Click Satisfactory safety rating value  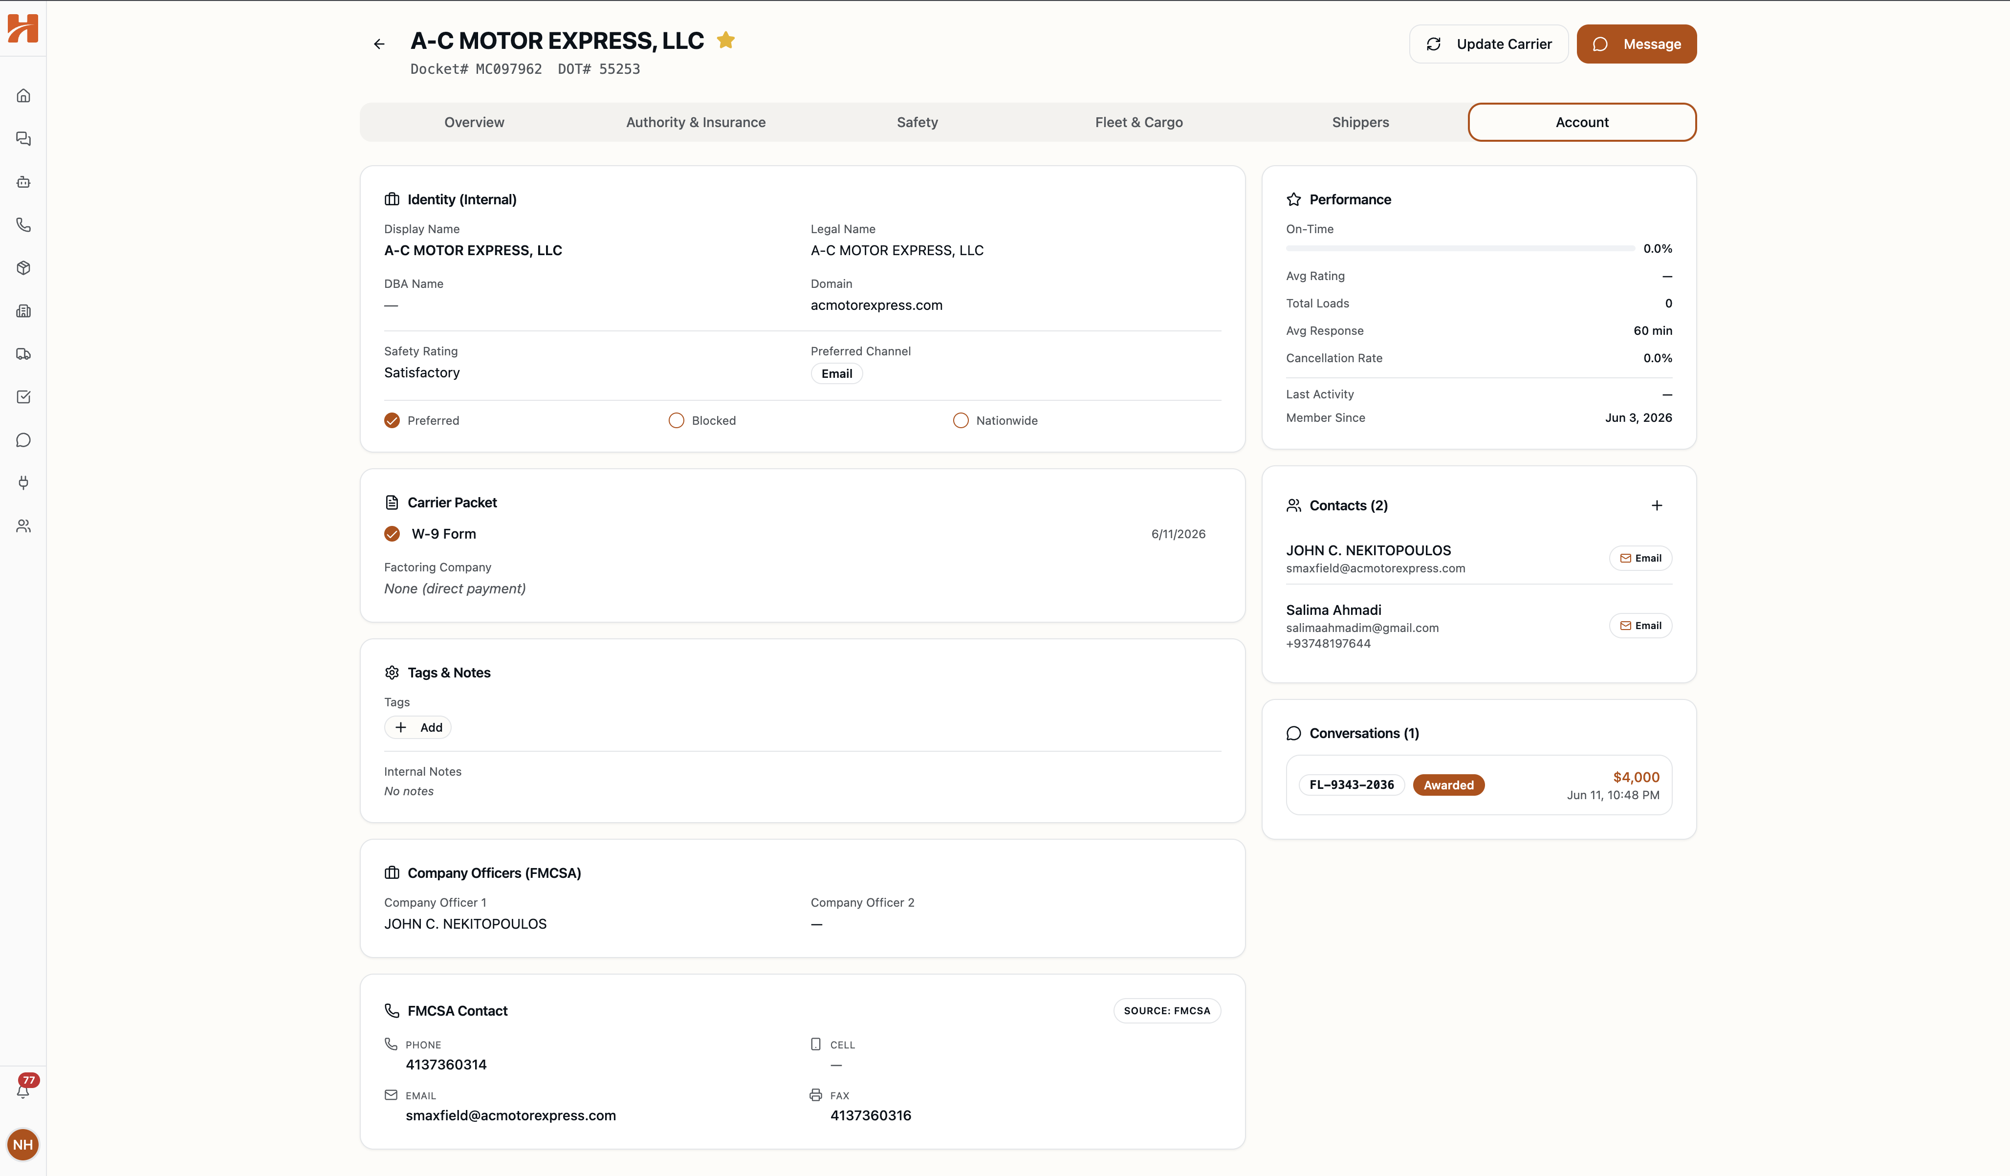click(x=422, y=372)
